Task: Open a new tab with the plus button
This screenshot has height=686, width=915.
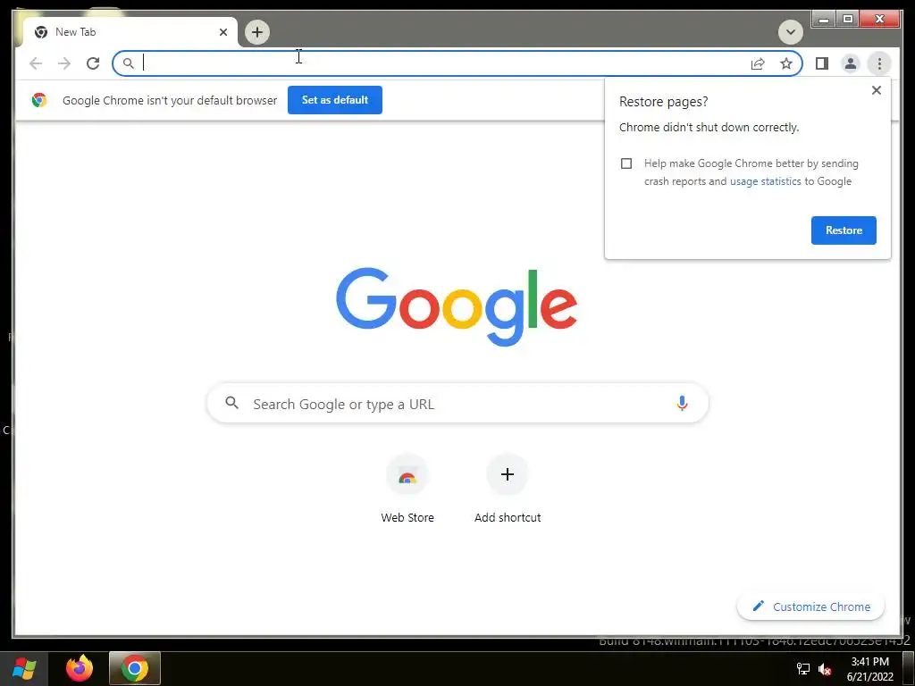Action: tap(256, 32)
